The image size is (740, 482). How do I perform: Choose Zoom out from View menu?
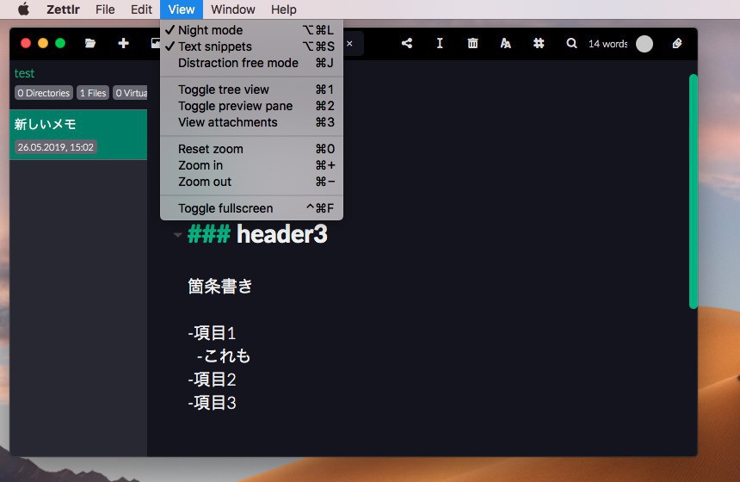[251, 182]
